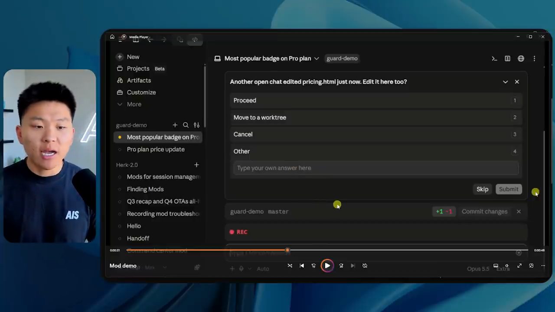The width and height of the screenshot is (555, 312).
Task: Open the panel icon beside the terminal icon
Action: pyautogui.click(x=507, y=58)
